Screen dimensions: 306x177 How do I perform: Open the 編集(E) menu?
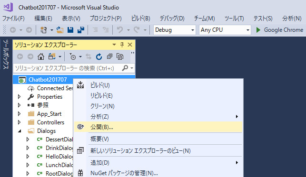43,19
